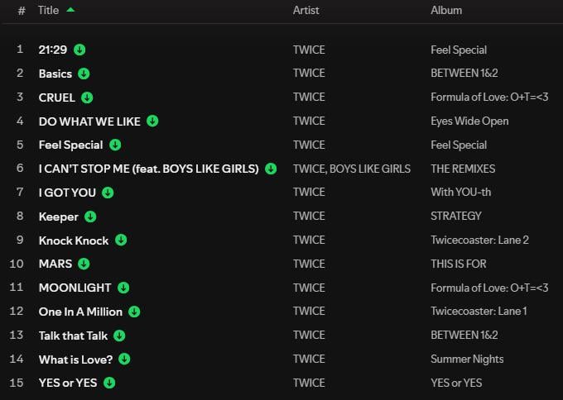Select the track titled Keeper
Image resolution: width=563 pixels, height=400 pixels.
(58, 217)
